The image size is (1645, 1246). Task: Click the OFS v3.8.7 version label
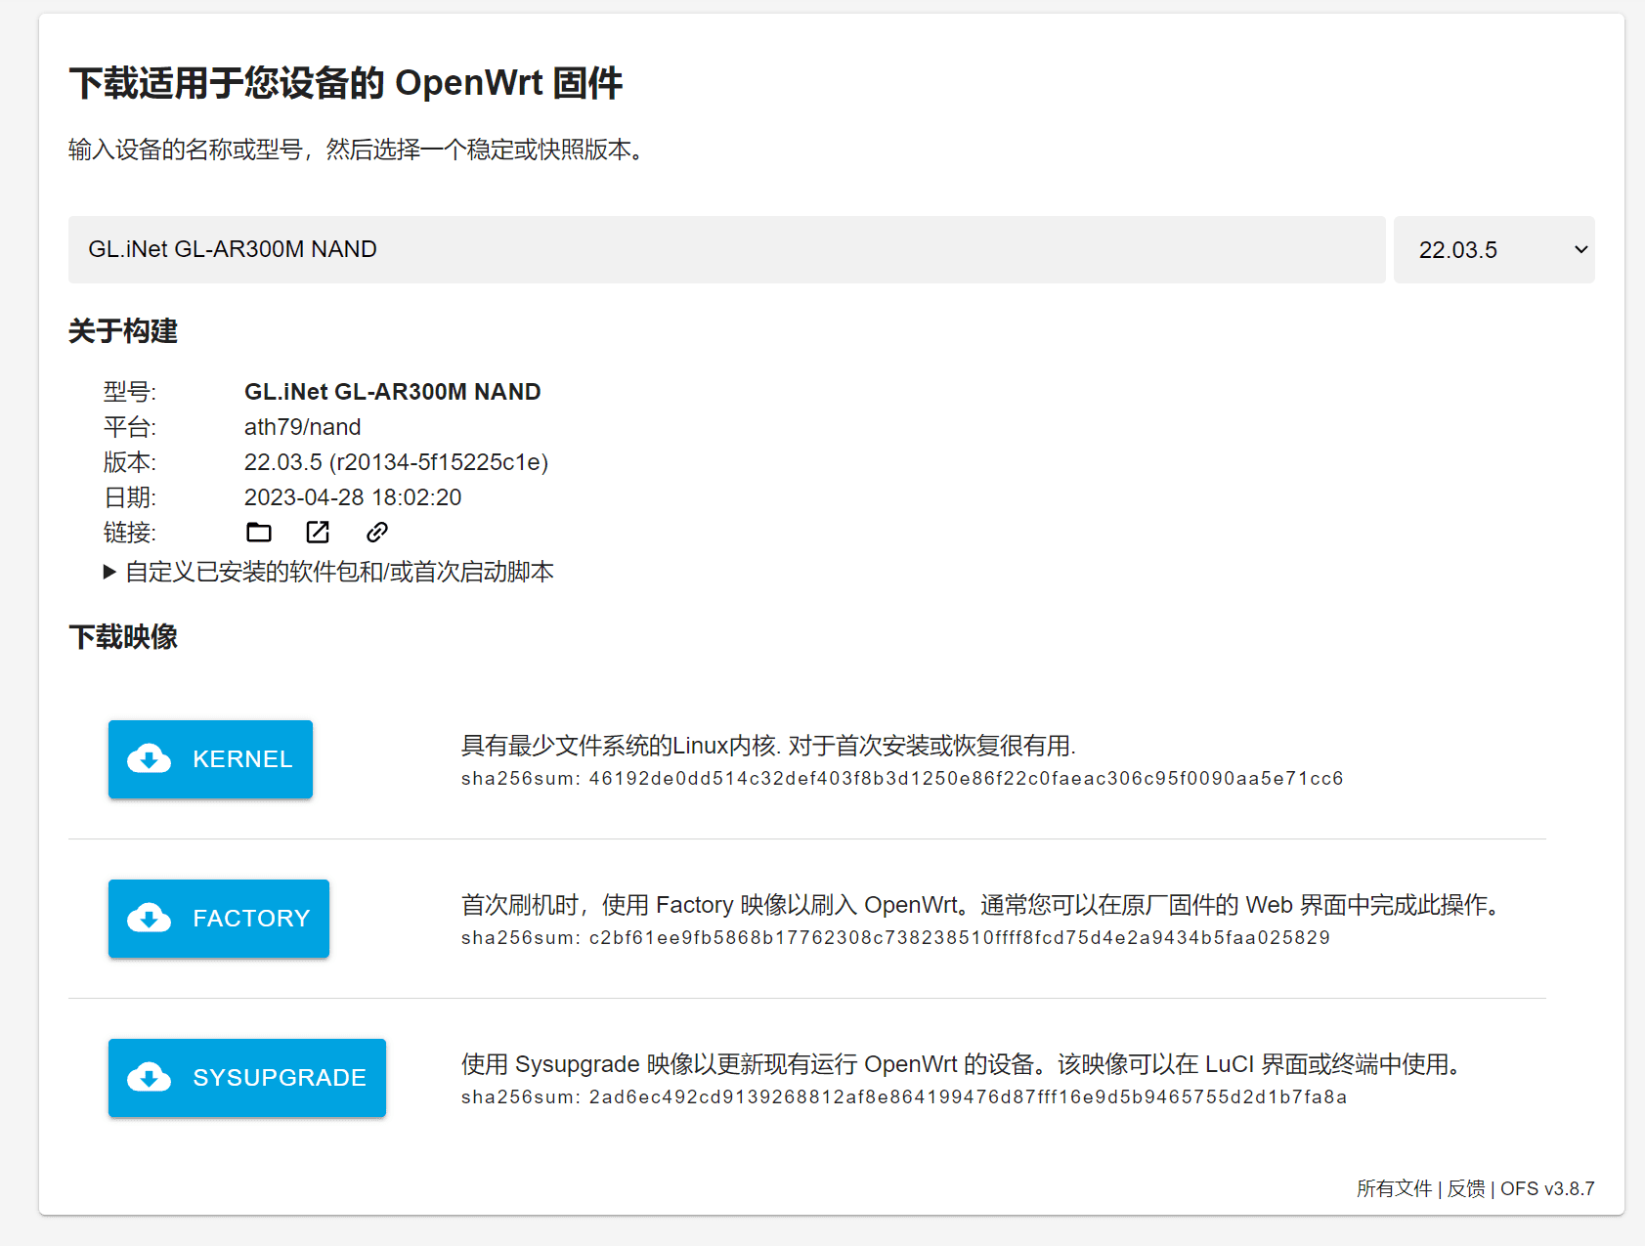[1547, 1188]
